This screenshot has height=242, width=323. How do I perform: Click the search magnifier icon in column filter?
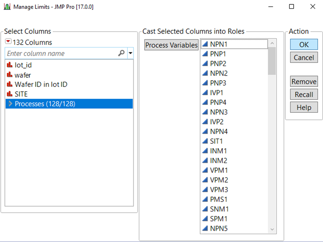point(121,53)
